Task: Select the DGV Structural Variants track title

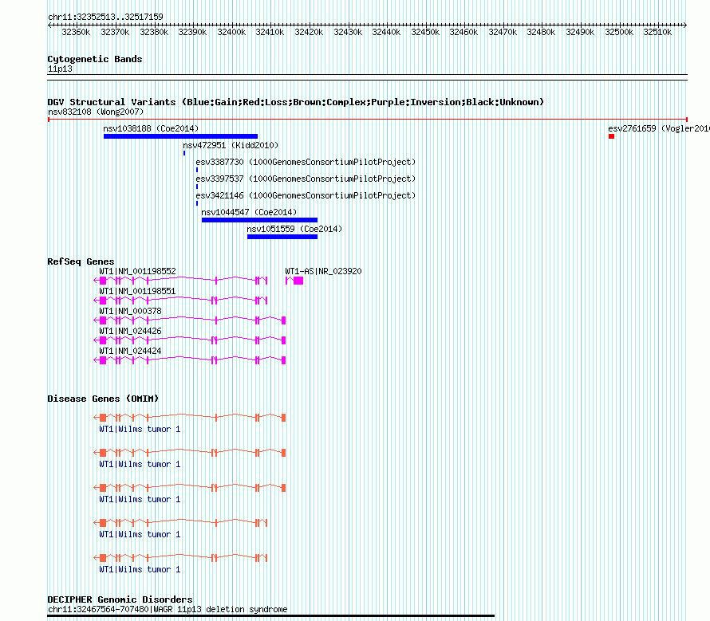Action: pos(295,102)
